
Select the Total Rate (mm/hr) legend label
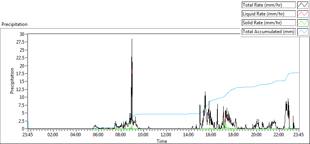point(269,5)
